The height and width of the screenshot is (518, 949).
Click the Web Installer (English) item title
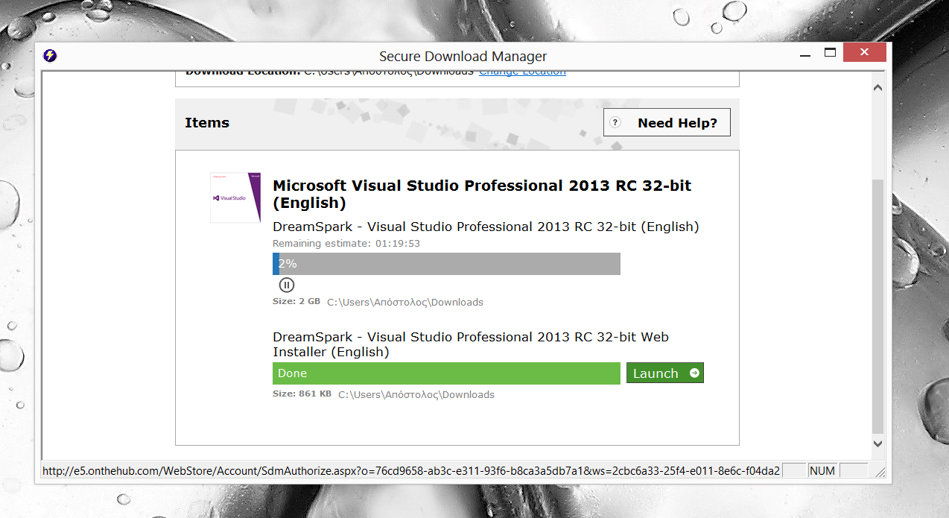(471, 344)
